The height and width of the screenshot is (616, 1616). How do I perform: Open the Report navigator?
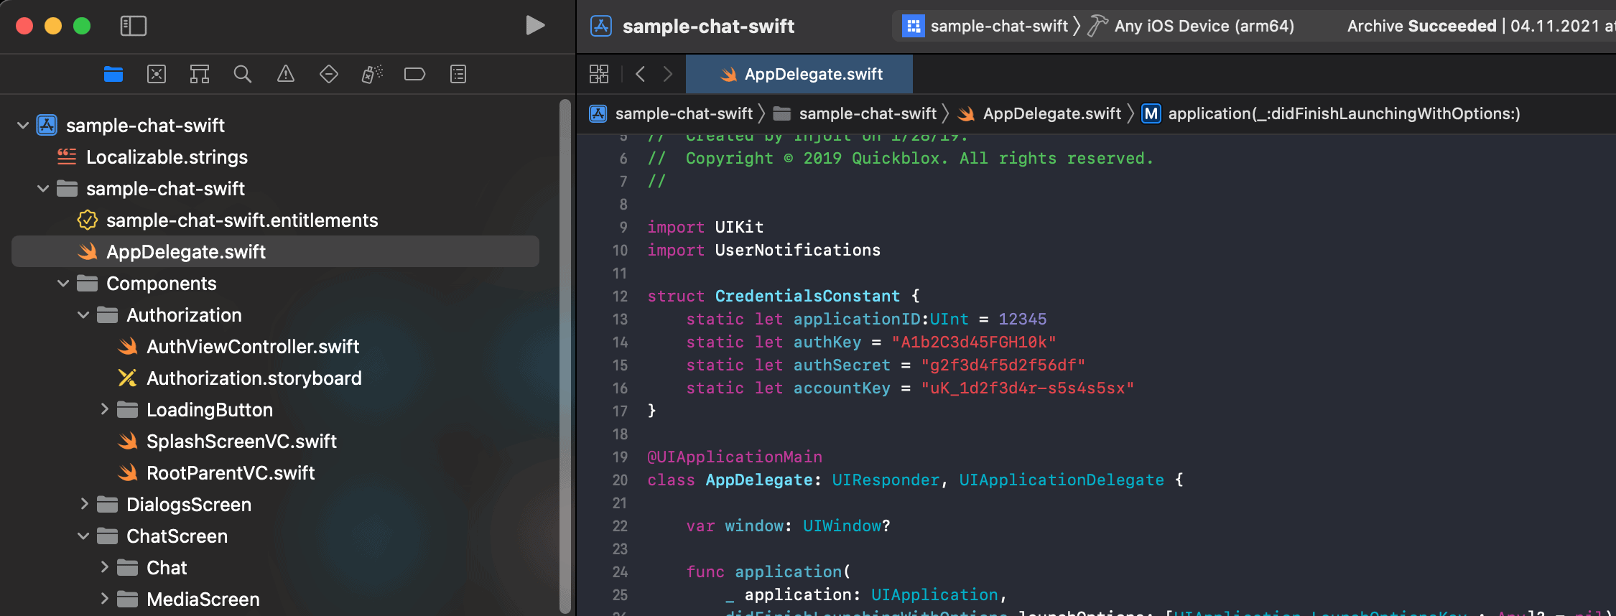pyautogui.click(x=458, y=74)
